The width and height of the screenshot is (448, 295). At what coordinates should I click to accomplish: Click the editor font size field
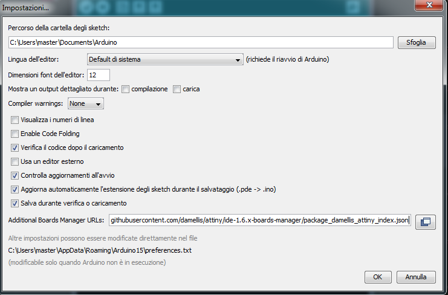[99, 75]
